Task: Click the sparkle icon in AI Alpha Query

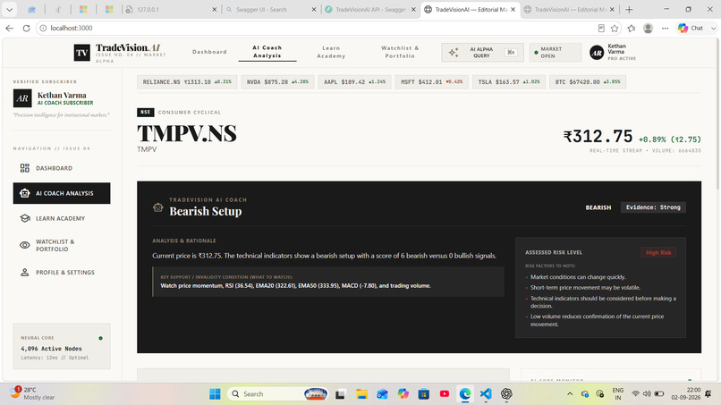Action: point(454,53)
